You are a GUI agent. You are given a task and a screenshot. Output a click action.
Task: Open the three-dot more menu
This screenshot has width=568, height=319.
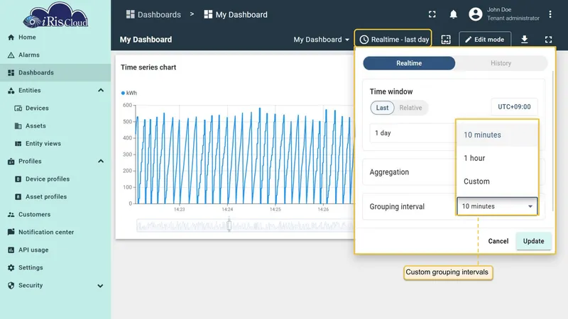[x=550, y=14]
